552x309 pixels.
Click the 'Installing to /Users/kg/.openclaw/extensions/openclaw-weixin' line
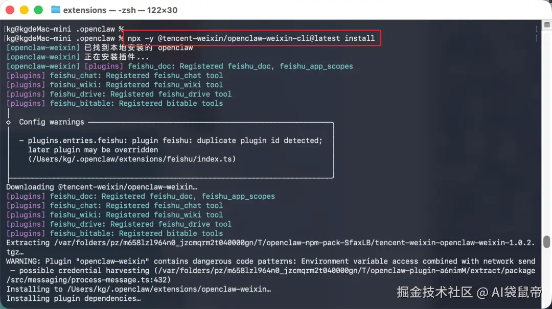click(139, 289)
